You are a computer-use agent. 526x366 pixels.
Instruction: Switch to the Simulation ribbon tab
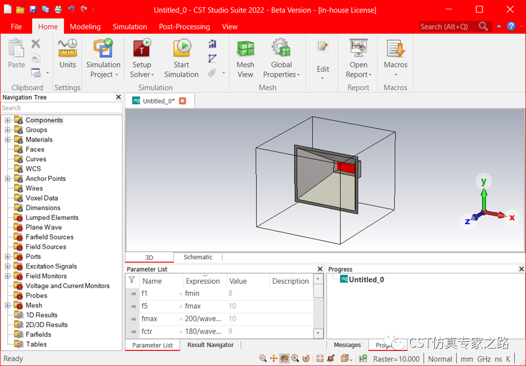click(x=130, y=26)
